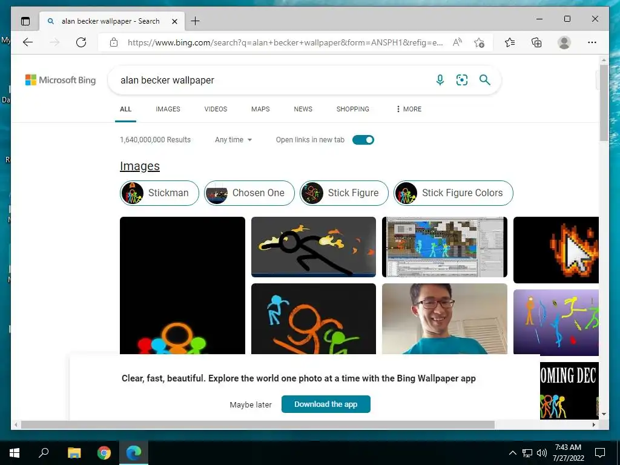Open the Any time date filter
Viewport: 620px width, 465px height.
coord(233,140)
